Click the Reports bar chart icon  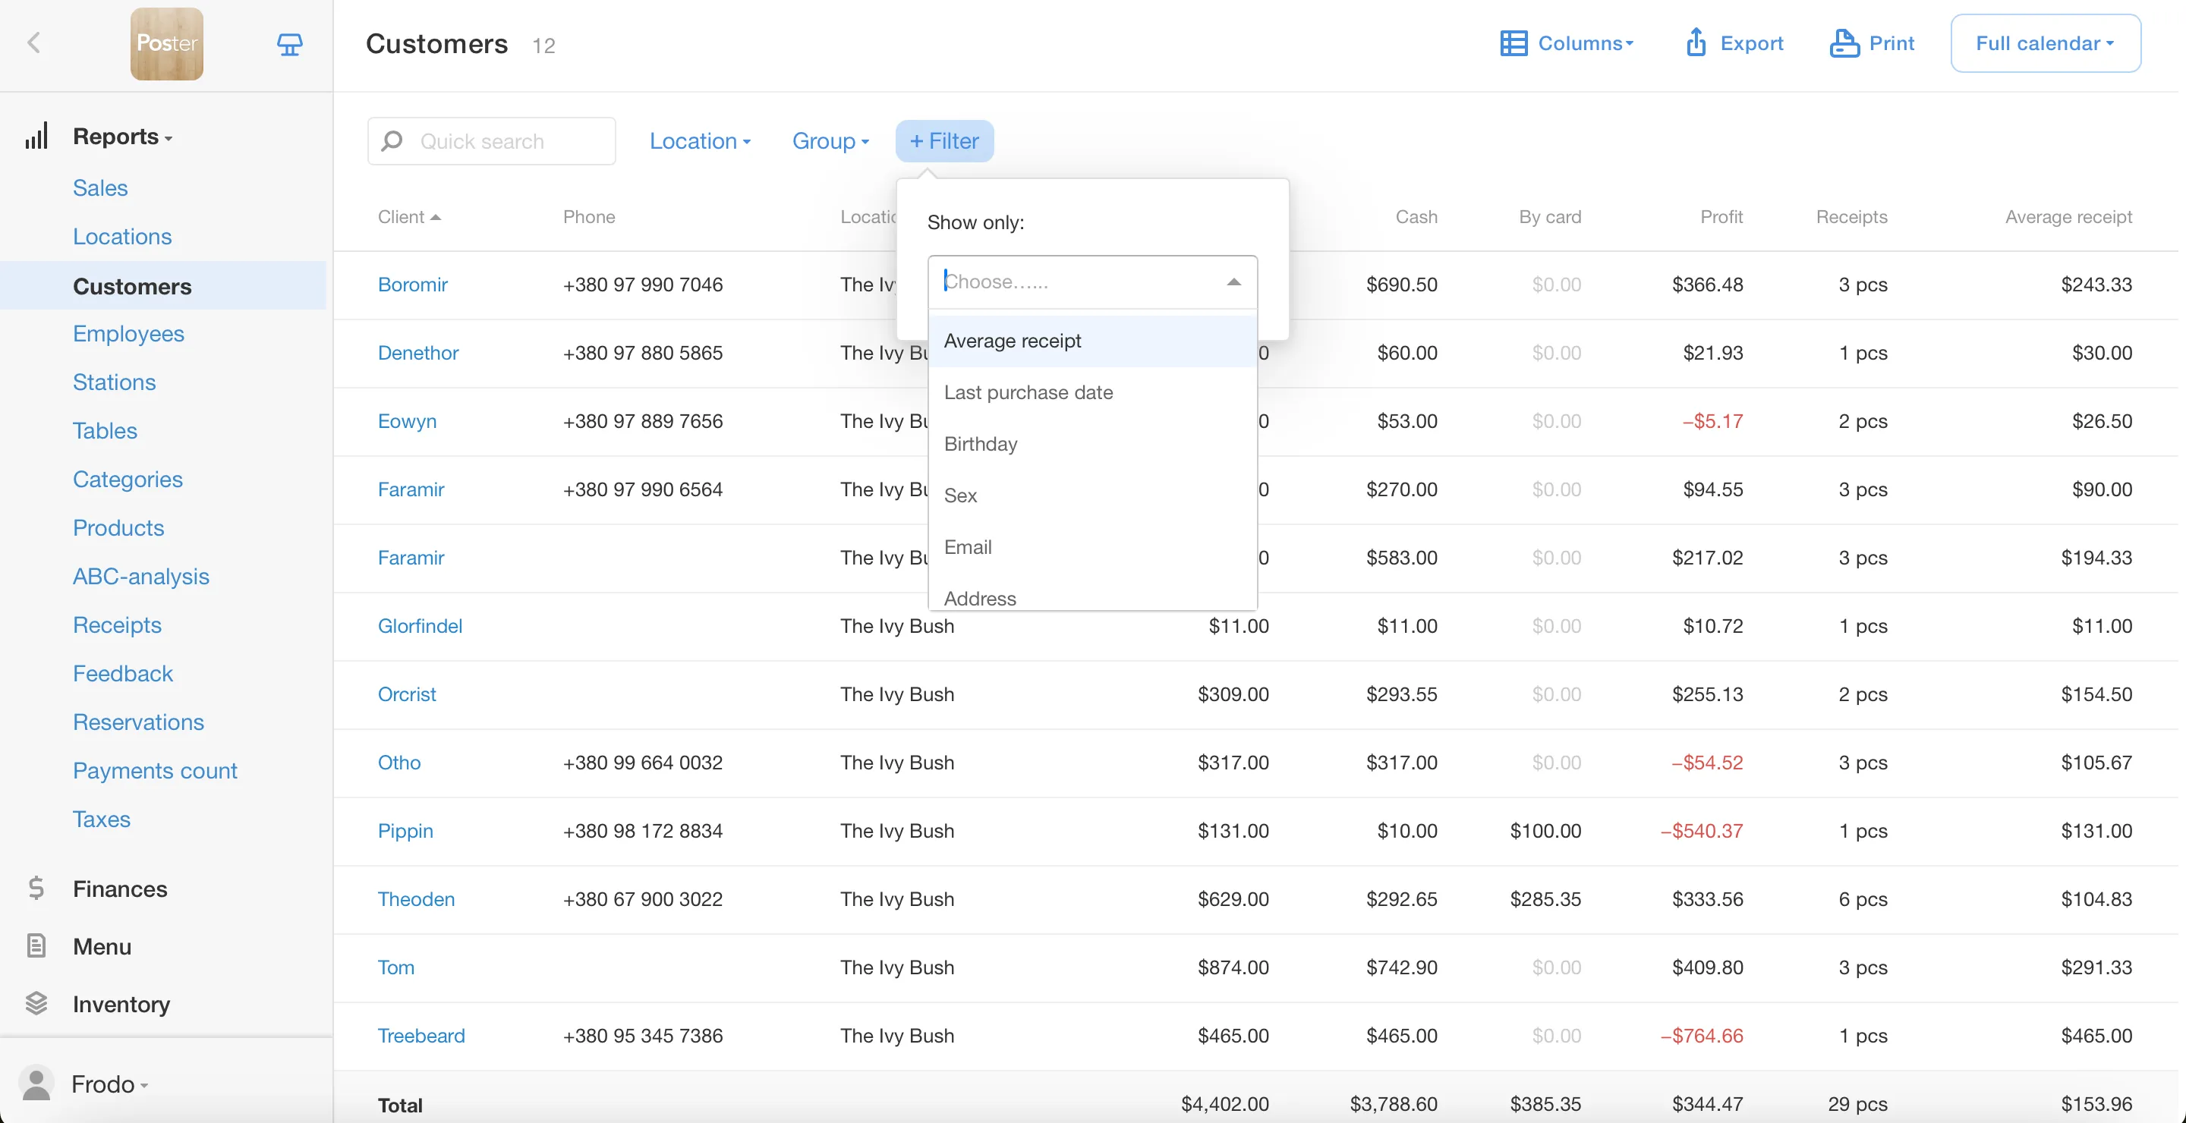click(36, 137)
